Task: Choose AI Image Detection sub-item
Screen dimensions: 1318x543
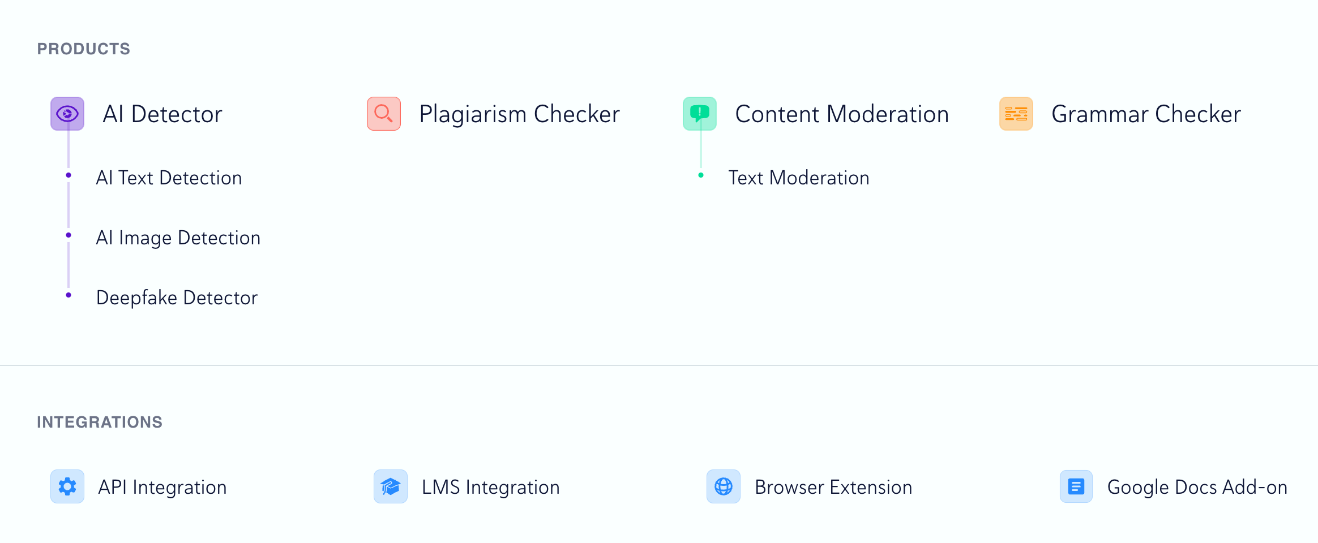Action: click(x=178, y=238)
